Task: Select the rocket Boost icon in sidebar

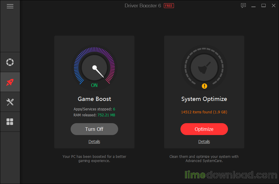Action: (x=10, y=82)
